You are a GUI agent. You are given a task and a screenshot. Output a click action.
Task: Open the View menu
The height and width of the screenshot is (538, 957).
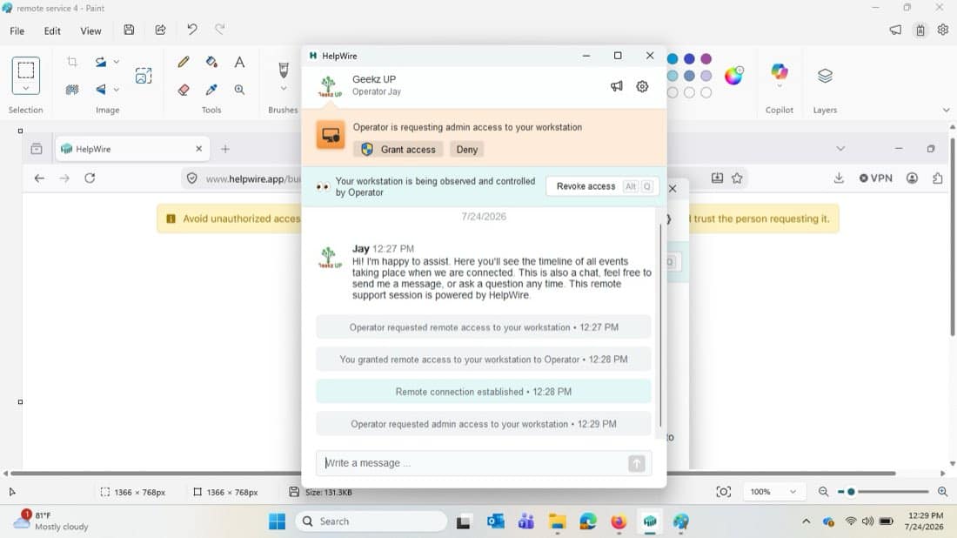pyautogui.click(x=90, y=31)
